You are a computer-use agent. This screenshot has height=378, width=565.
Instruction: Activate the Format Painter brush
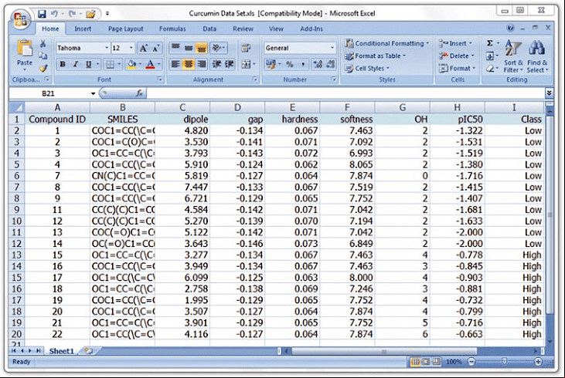pyautogui.click(x=43, y=68)
